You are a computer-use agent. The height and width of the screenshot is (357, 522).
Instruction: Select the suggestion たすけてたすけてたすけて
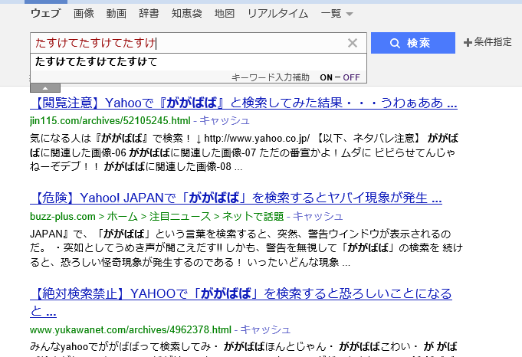click(97, 61)
